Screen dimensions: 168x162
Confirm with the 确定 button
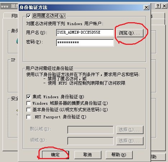[x=55, y=155]
